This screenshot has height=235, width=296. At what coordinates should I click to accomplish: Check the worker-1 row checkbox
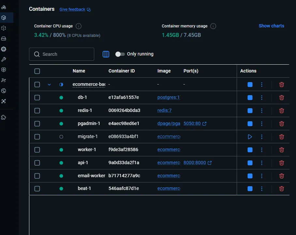(x=37, y=150)
